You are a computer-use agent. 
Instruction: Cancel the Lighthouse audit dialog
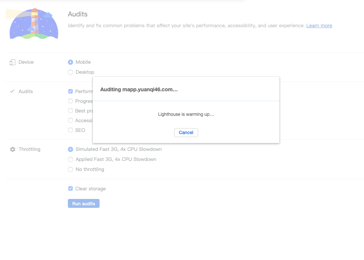[x=186, y=133]
